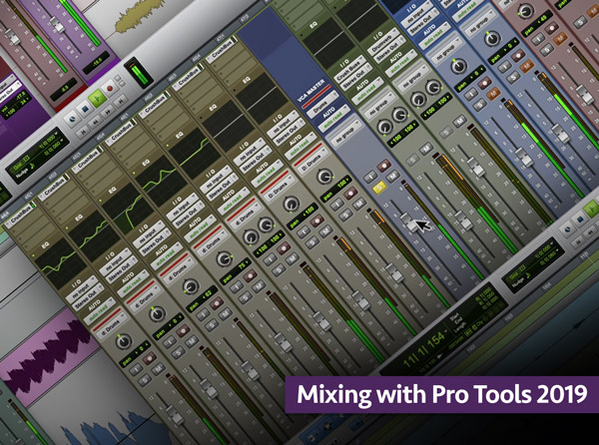
Task: Solo the Crush Buss input strip
Action: 412,161
